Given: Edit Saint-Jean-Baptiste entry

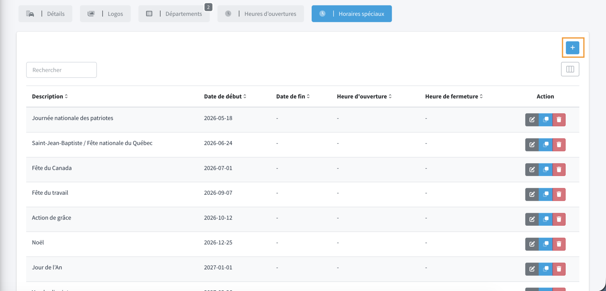Looking at the screenshot, I should click(532, 145).
